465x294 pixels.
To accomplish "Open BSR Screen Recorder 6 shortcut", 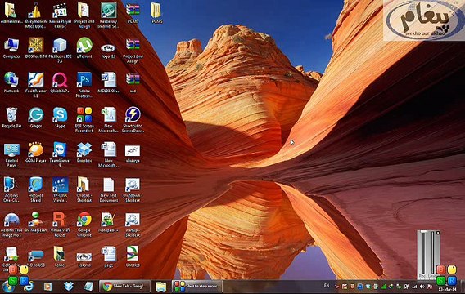I will click(x=84, y=119).
